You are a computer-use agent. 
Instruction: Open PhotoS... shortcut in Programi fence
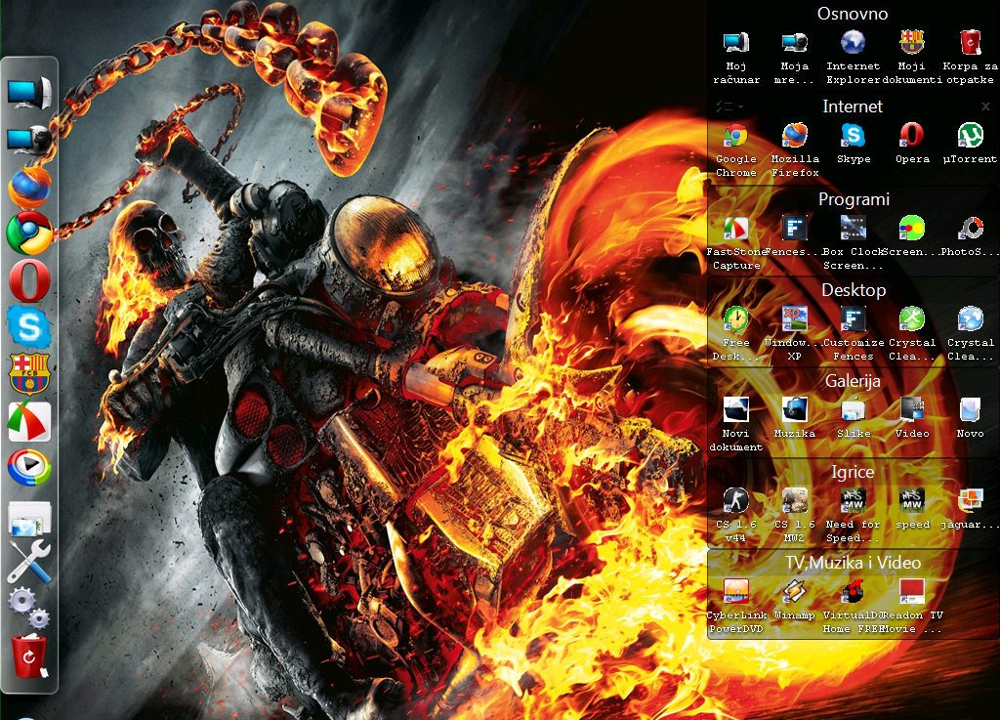coord(970,229)
